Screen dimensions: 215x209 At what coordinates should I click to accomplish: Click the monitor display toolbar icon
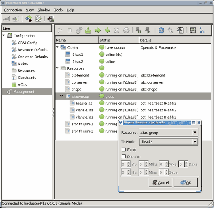193,30
